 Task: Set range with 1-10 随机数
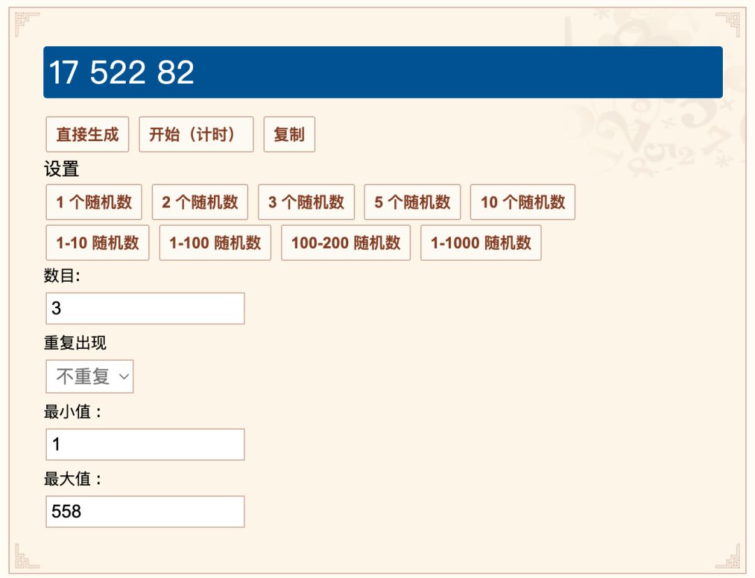(97, 243)
